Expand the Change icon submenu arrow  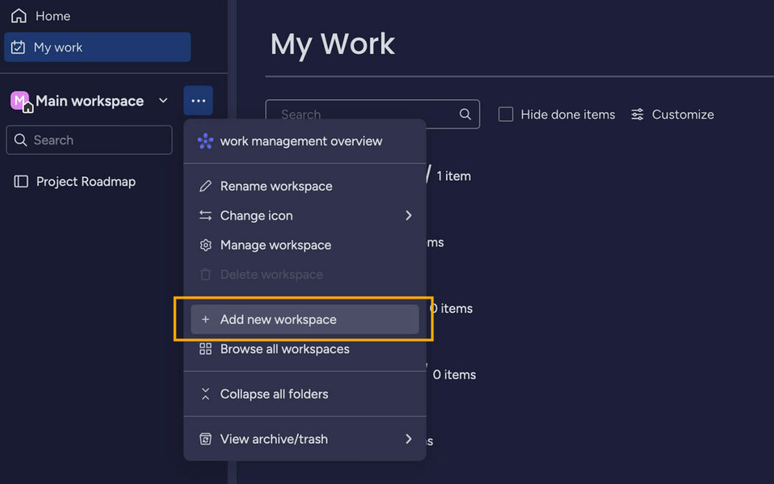click(408, 216)
